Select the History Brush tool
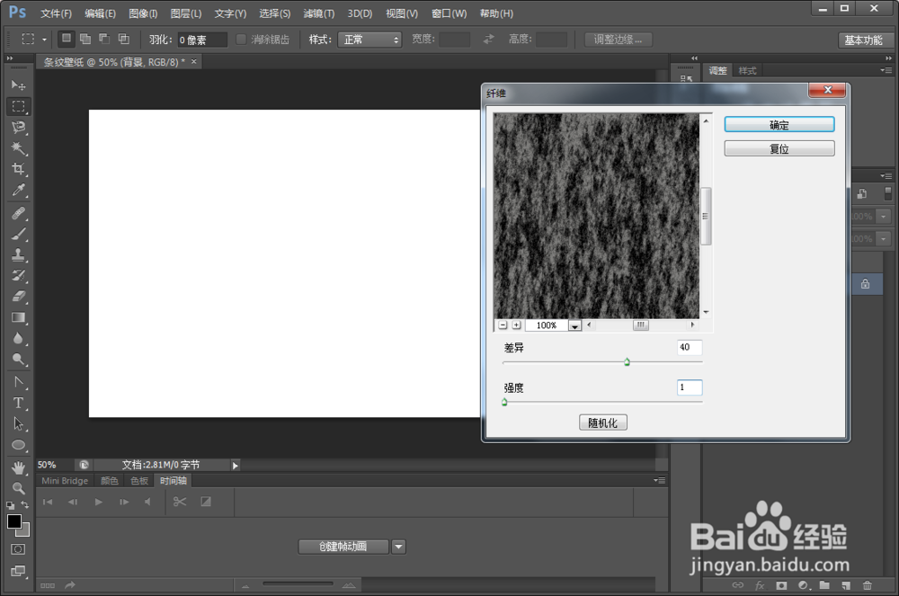The image size is (899, 596). click(x=18, y=276)
